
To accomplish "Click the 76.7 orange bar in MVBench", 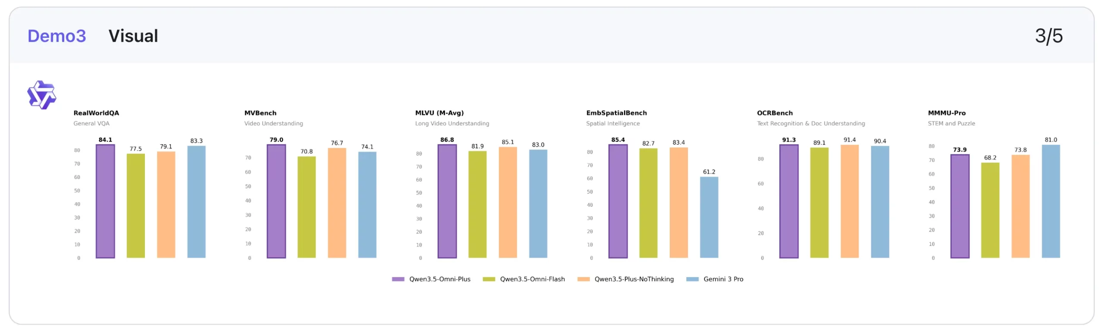I will (x=337, y=203).
